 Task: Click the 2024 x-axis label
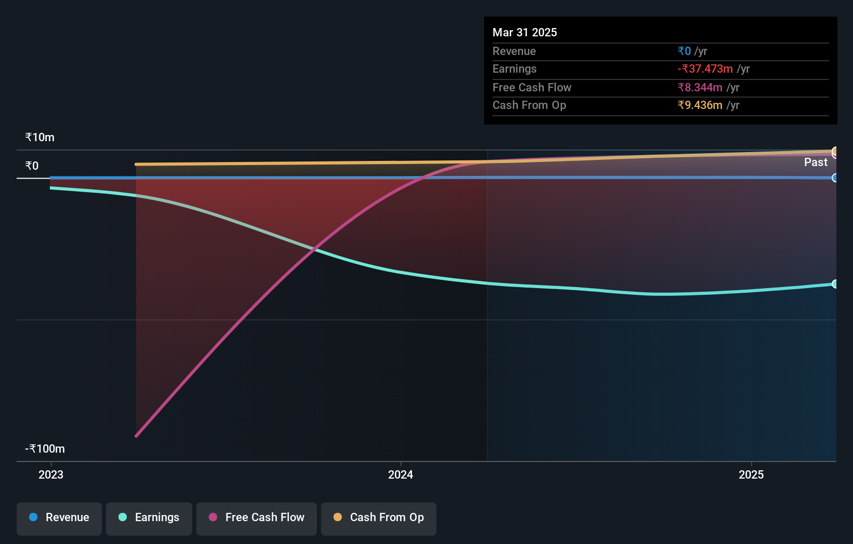(x=401, y=474)
